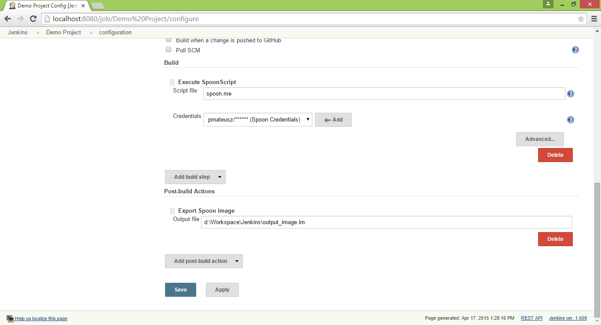Go to Demo Project breadcrumb

point(63,33)
